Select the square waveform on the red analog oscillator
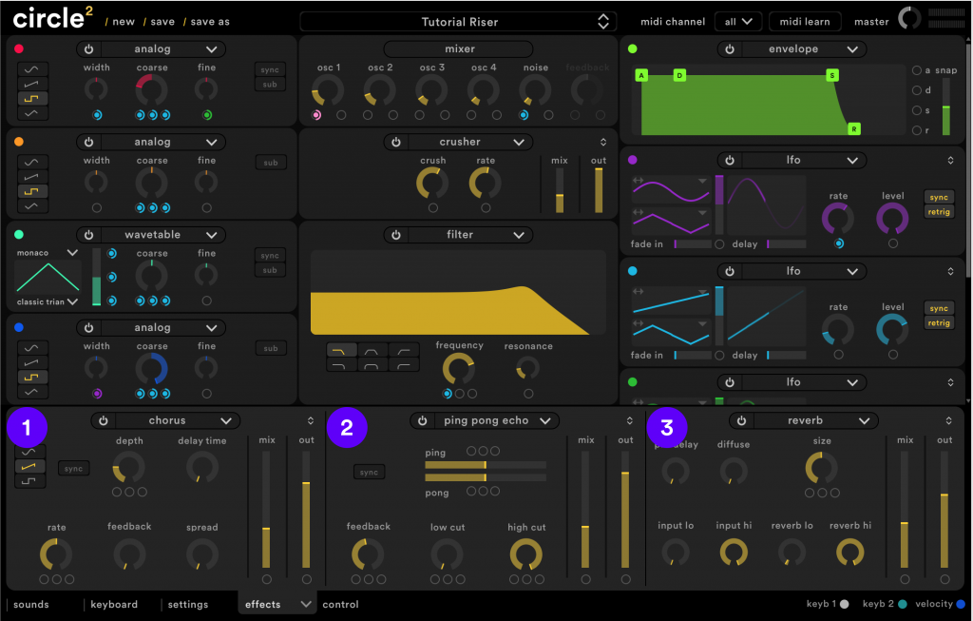This screenshot has height=621, width=973. [x=31, y=98]
